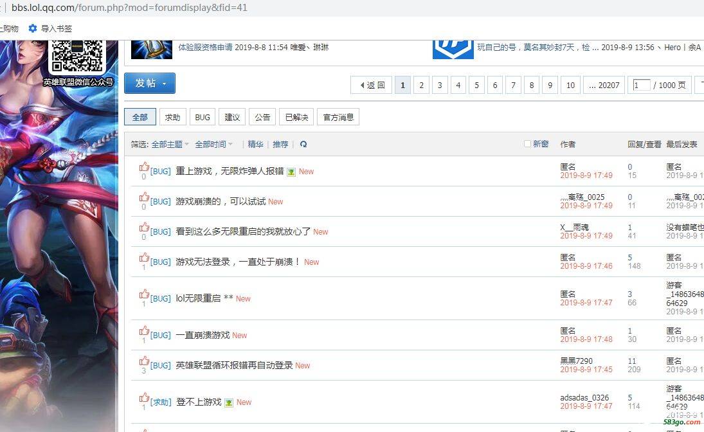Filter by 推荐 posts

click(x=280, y=144)
